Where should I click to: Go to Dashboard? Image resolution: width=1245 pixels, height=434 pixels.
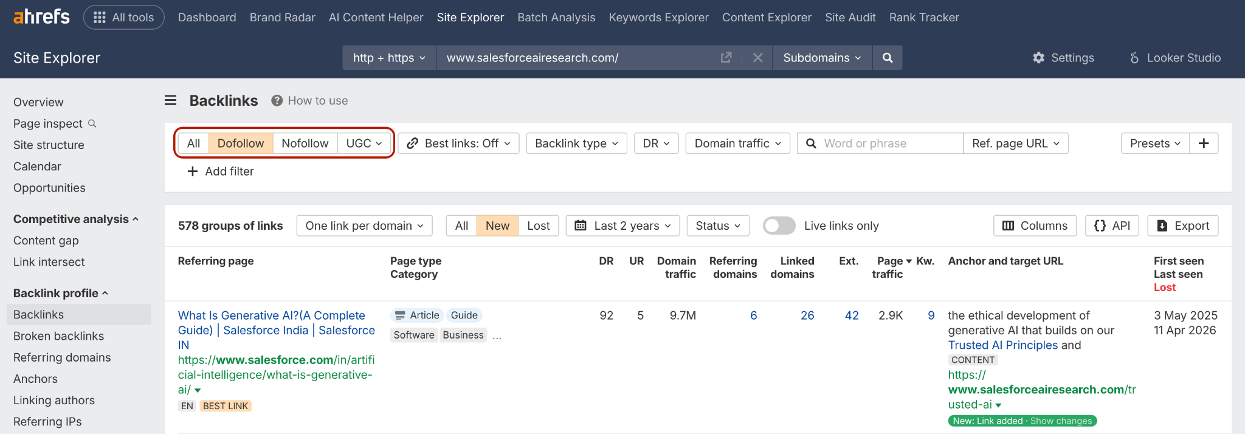click(207, 18)
